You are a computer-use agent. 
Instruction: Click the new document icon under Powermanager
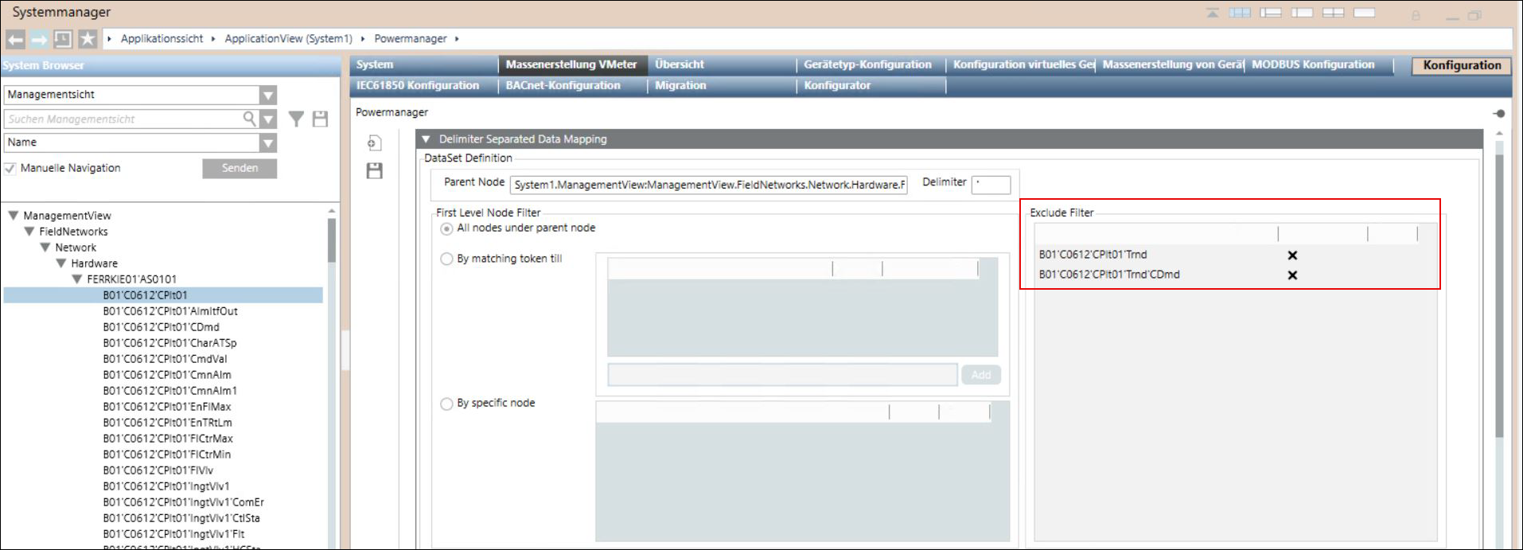pyautogui.click(x=374, y=143)
